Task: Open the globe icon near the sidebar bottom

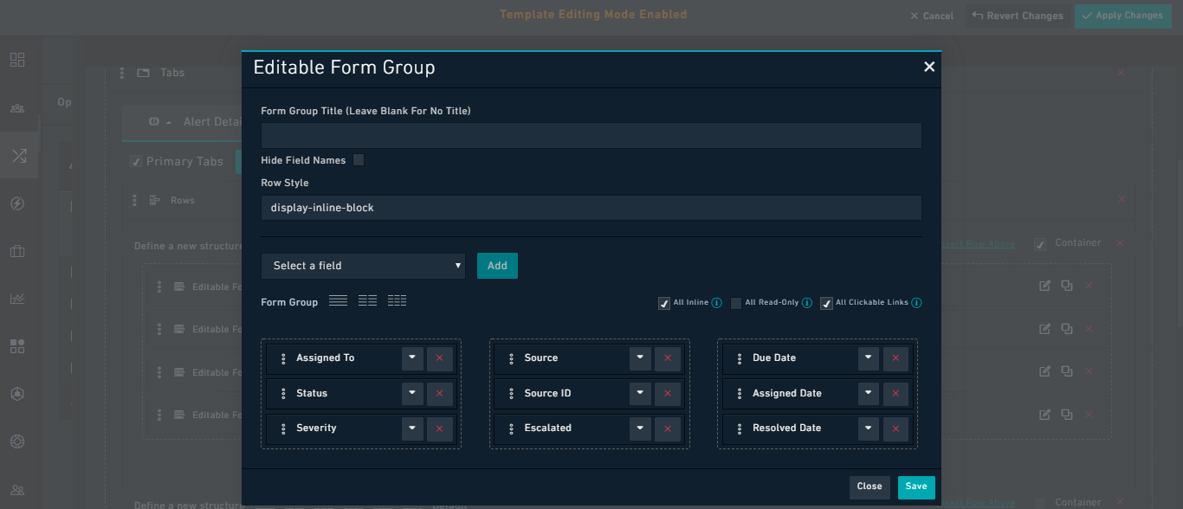Action: (x=17, y=441)
